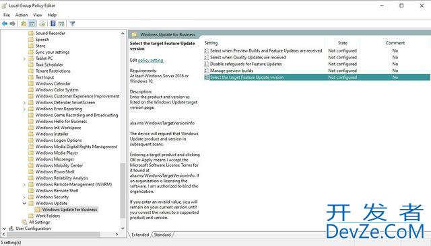The image size is (431, 246).
Task: Open the View menu
Action: pyautogui.click(x=38, y=15)
